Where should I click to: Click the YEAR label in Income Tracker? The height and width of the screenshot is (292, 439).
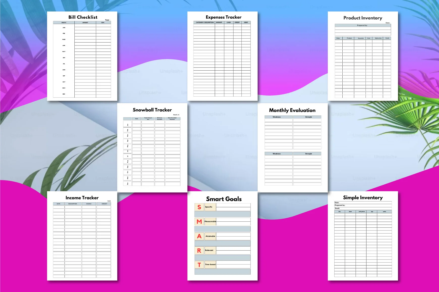[109, 201]
